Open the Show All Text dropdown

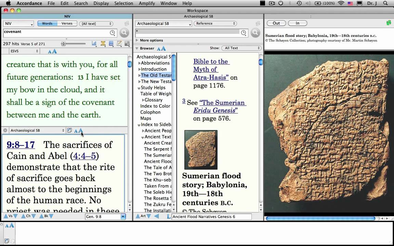click(241, 48)
